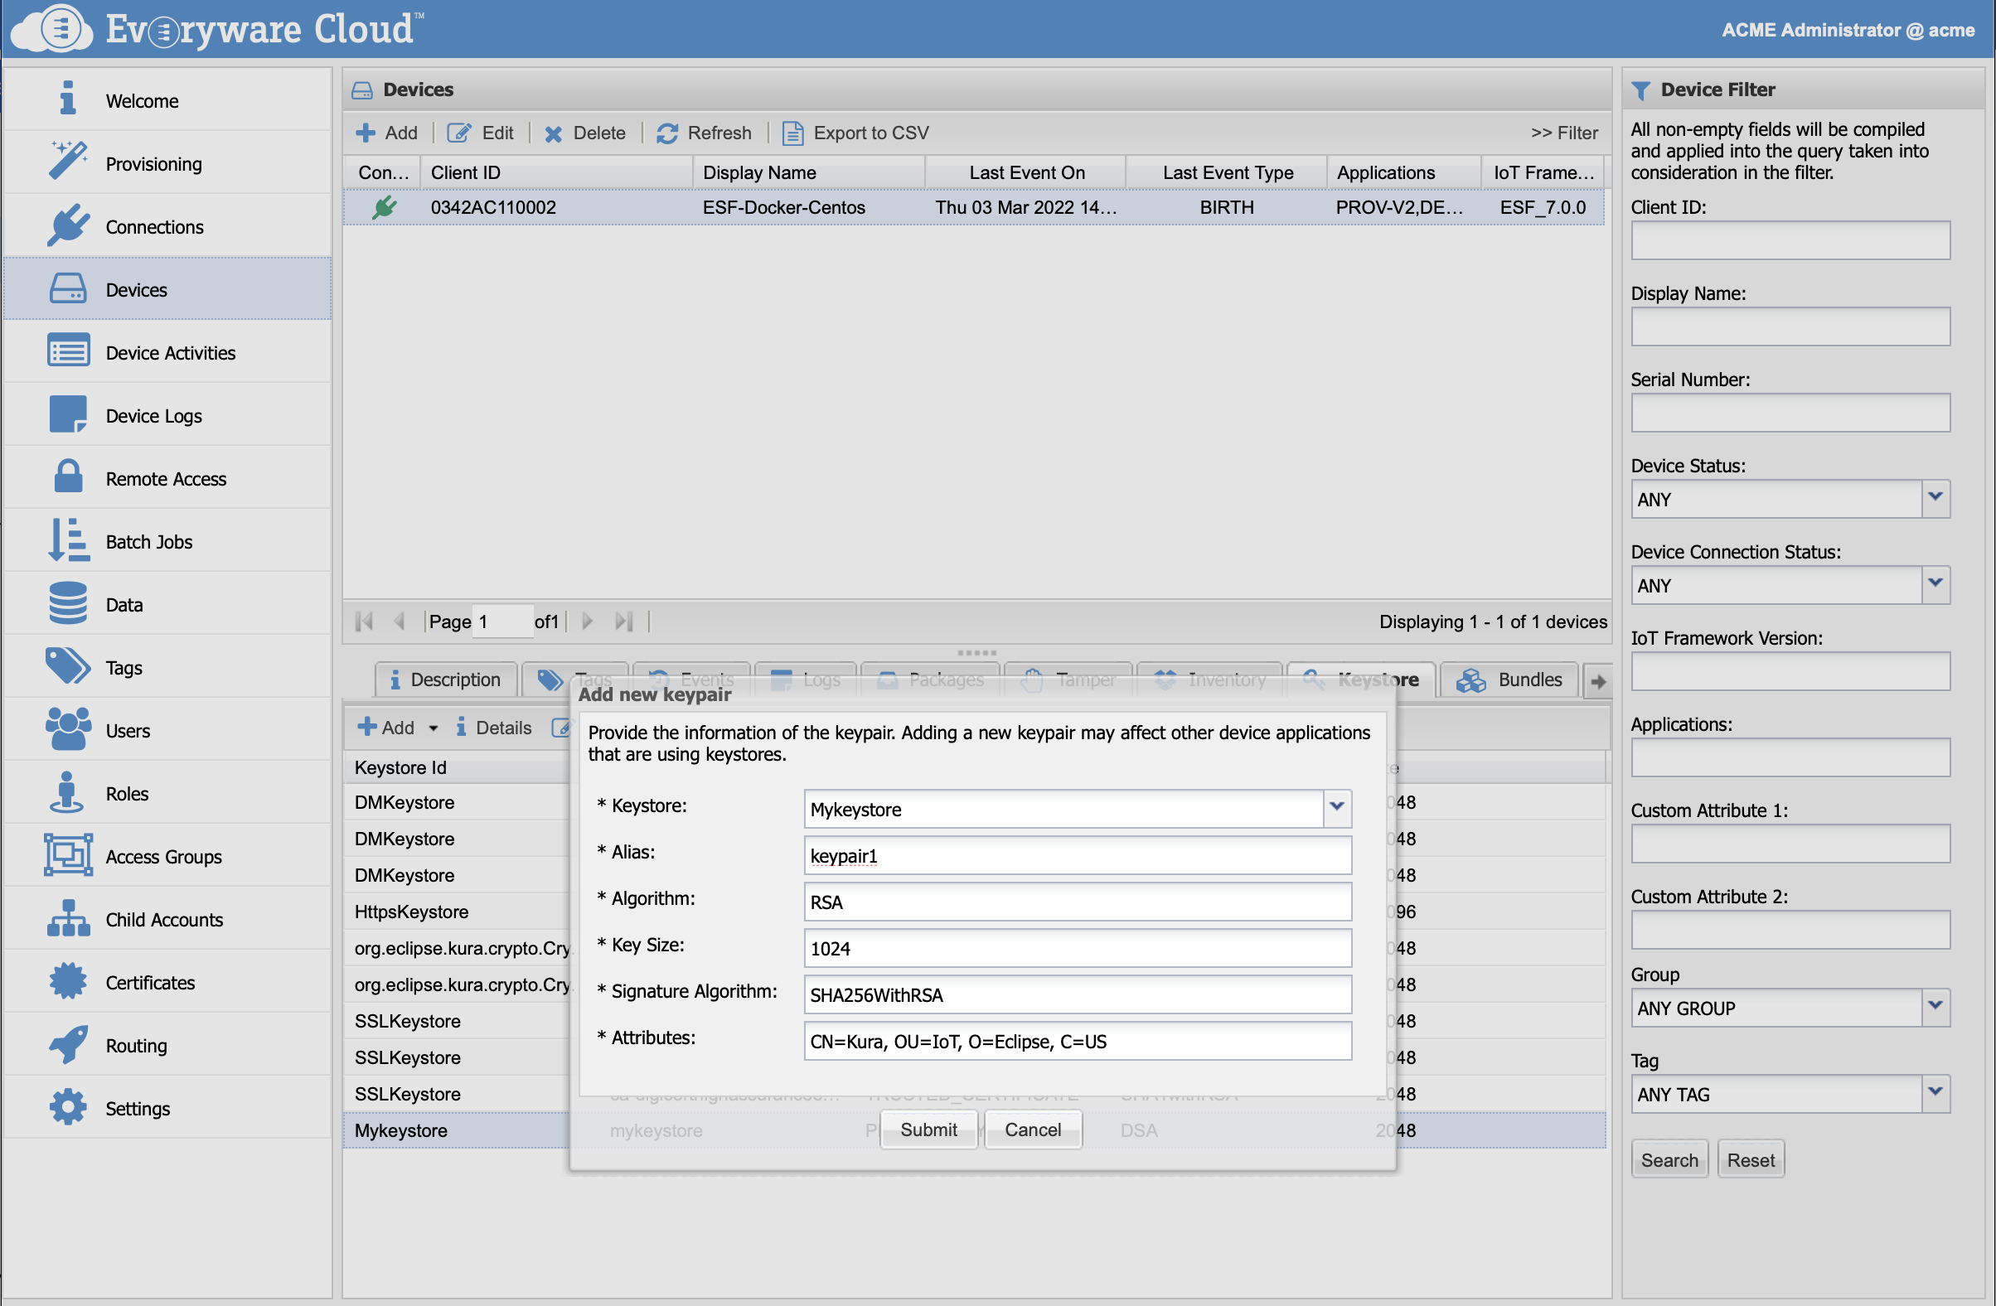Click the Roles pawn icon
This screenshot has height=1306, width=1996.
pyautogui.click(x=68, y=792)
